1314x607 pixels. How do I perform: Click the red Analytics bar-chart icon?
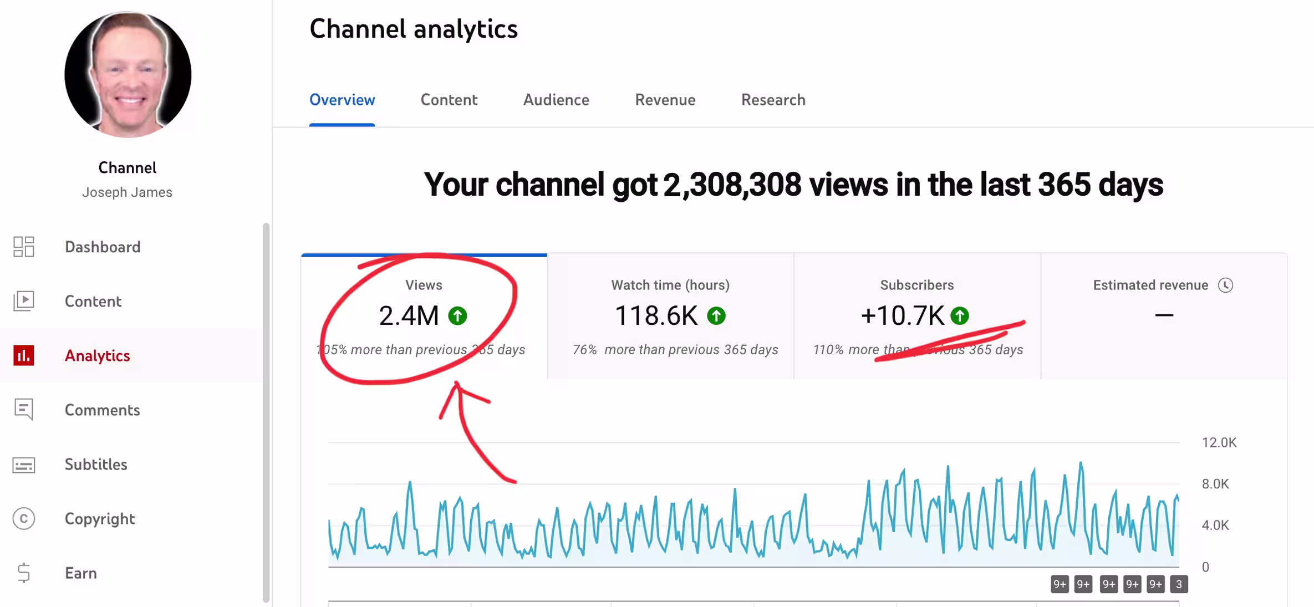(x=24, y=355)
